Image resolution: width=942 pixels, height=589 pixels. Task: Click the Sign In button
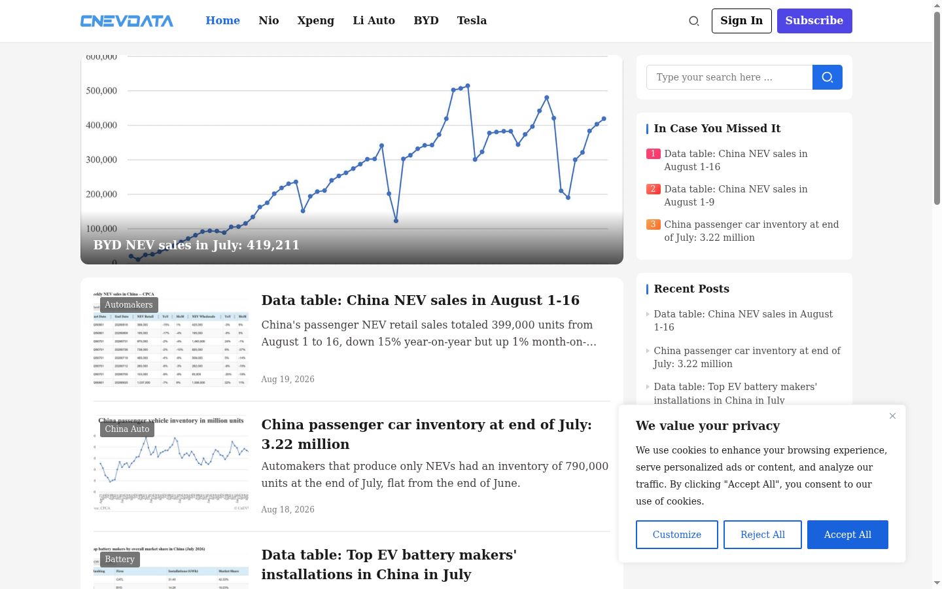tap(742, 21)
